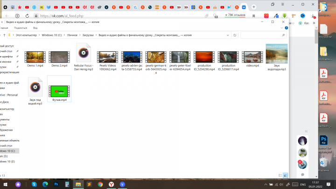The width and height of the screenshot is (336, 189).
Task: Click the green download arrow extension icon
Action: [285, 16]
